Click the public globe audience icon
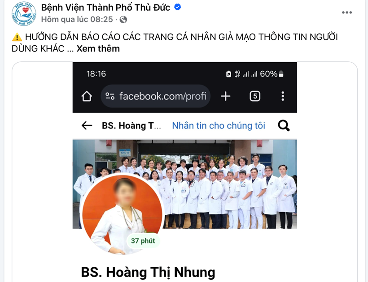 123,19
